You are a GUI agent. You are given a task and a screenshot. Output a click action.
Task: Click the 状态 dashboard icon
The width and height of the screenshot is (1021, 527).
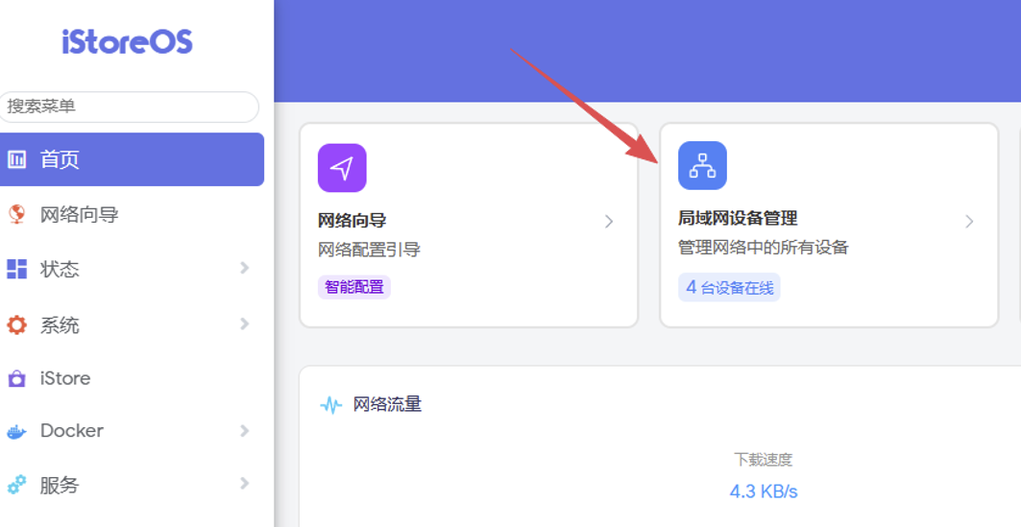[x=17, y=269]
